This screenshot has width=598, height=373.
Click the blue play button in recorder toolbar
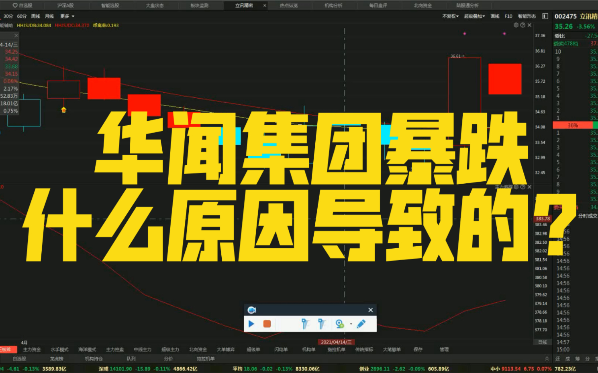[x=251, y=324]
